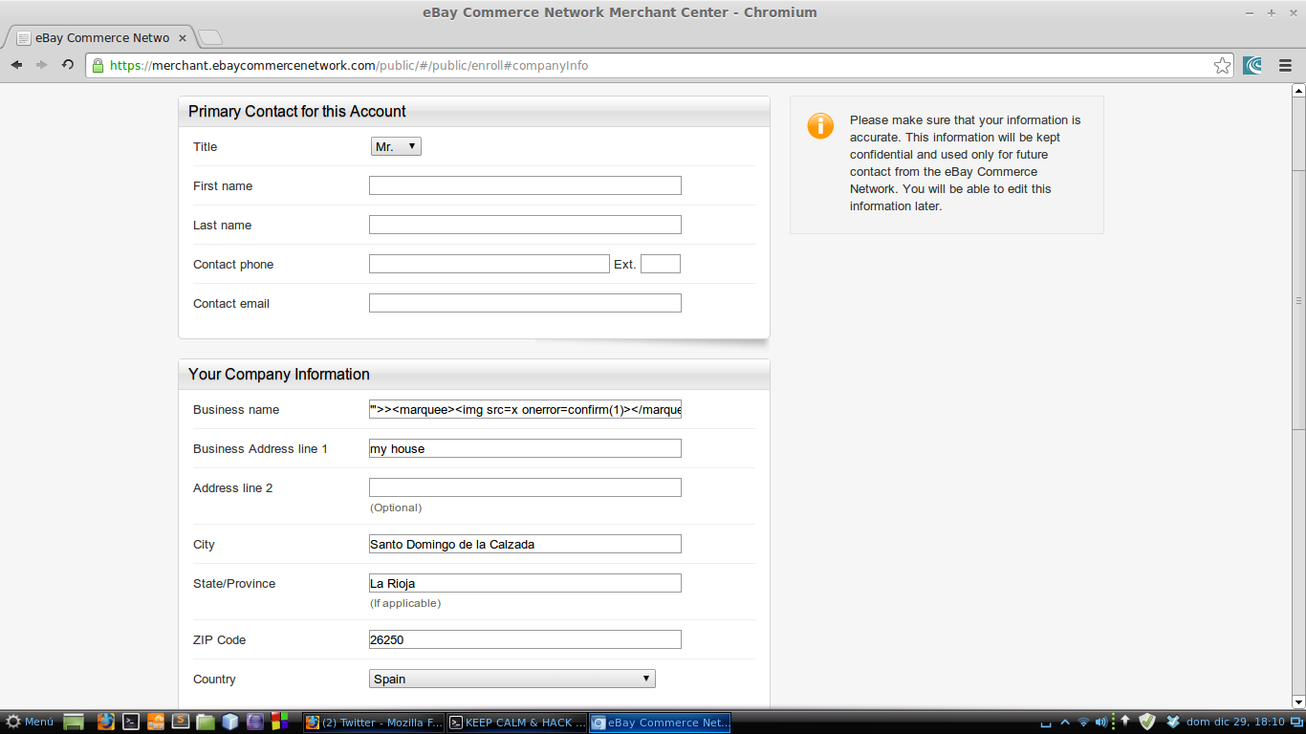
Task: Switch to the KEEP CALM & HACK terminal window
Action: [x=516, y=723]
